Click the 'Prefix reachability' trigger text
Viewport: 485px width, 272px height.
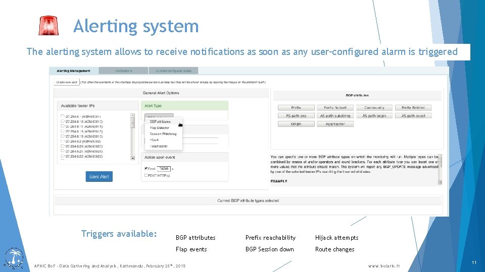(x=270, y=238)
